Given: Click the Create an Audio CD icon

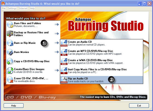Looking at the screenshot, I should point(64,43).
